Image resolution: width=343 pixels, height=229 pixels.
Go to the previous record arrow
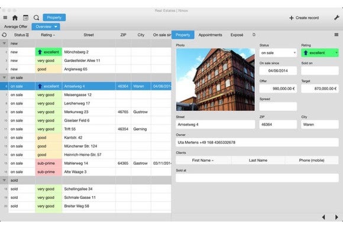(323, 217)
